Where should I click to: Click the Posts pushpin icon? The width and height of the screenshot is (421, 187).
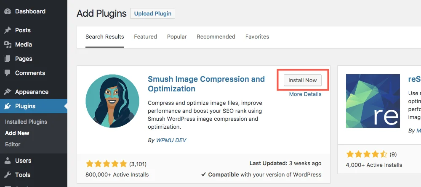point(8,30)
